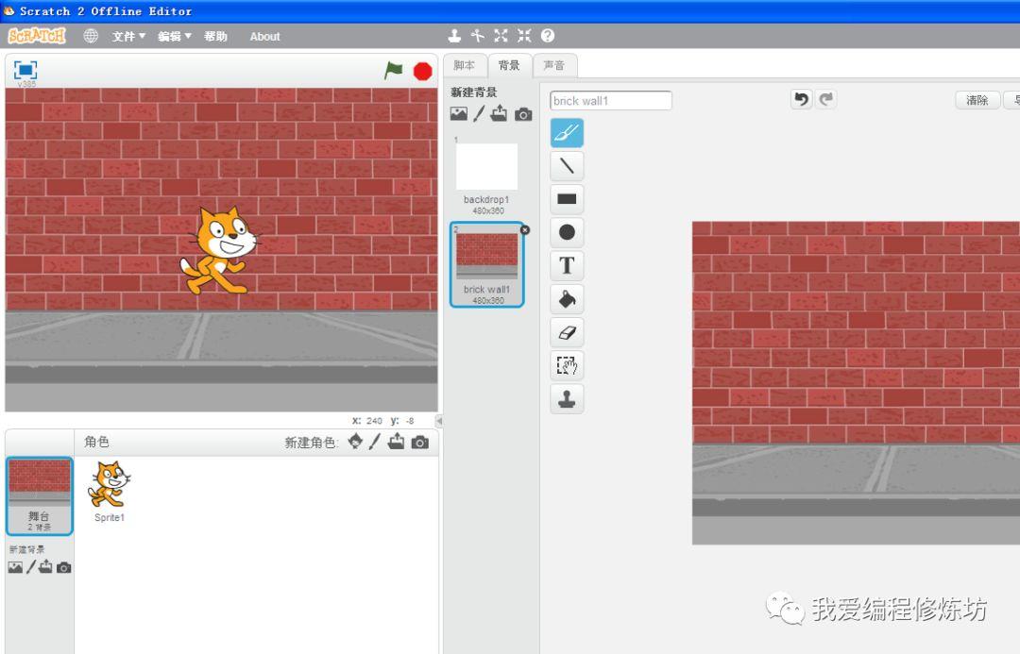Open the 文件 menu
1020x654 pixels.
128,37
